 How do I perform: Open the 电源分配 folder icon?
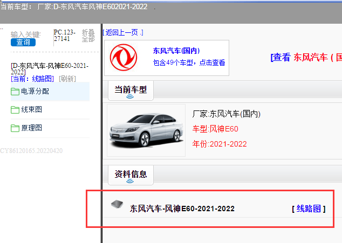[15, 92]
